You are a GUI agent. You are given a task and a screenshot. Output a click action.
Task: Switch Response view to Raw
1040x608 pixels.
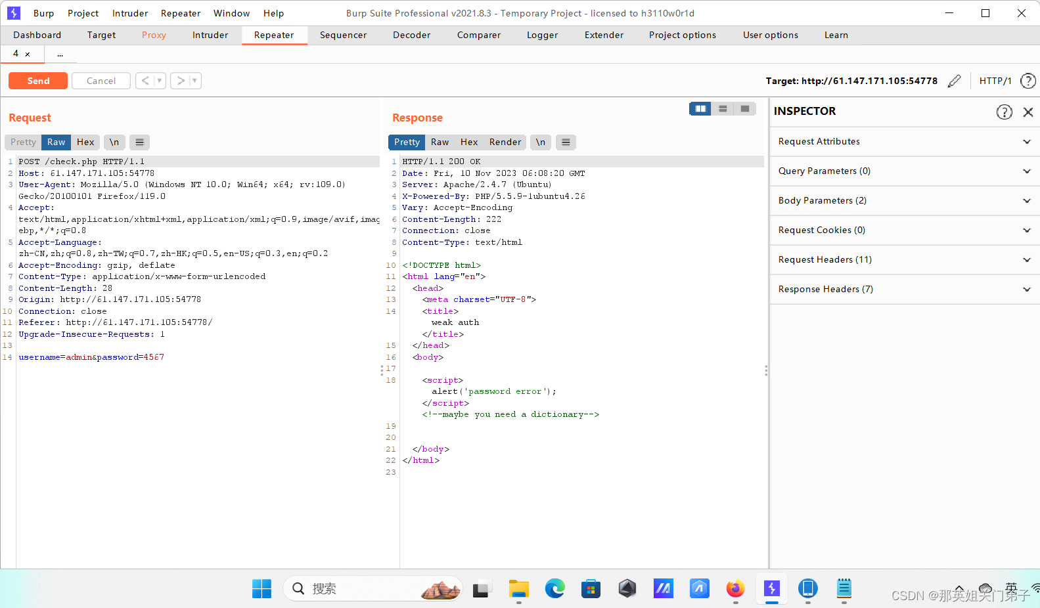[x=440, y=142]
